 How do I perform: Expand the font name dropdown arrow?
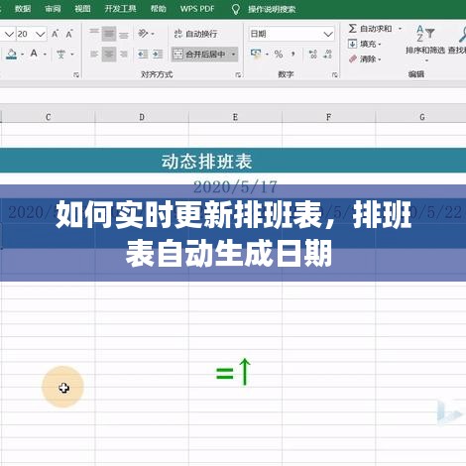(9, 34)
